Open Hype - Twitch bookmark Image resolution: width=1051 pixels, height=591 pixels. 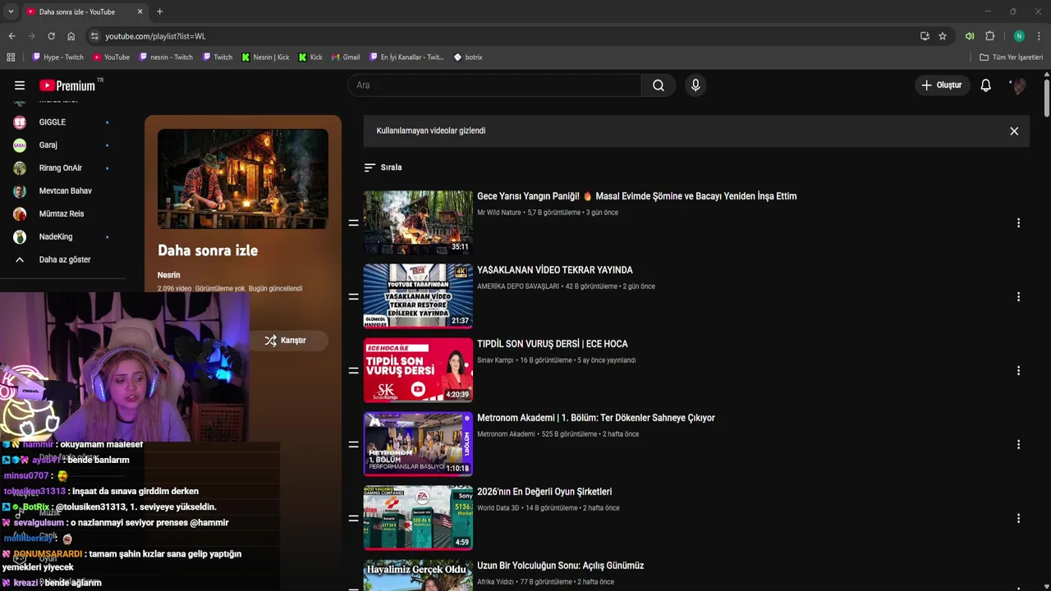tap(57, 57)
